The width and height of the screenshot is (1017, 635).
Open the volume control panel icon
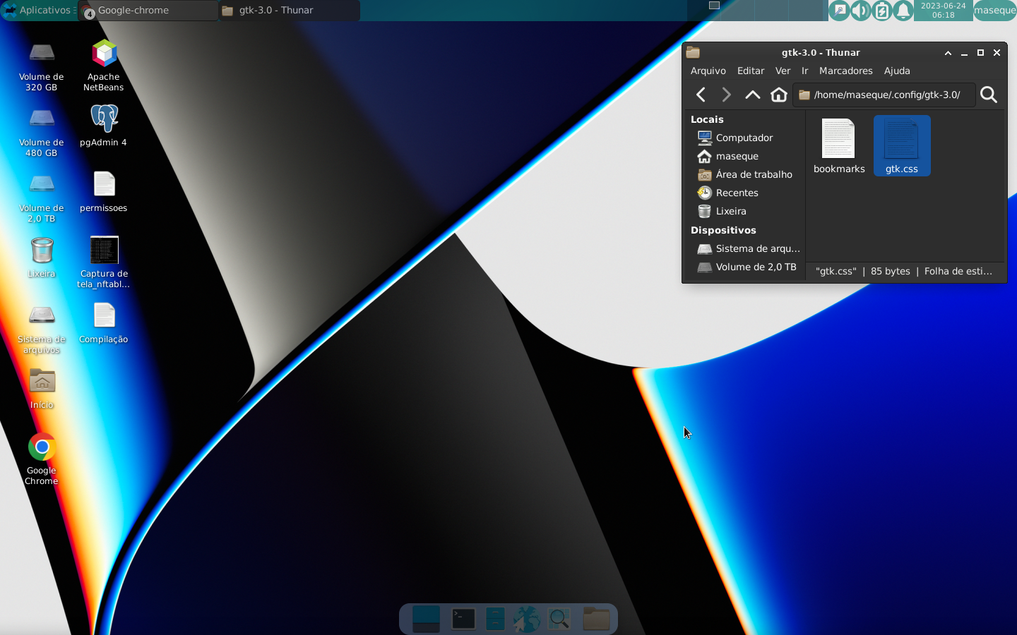click(860, 11)
